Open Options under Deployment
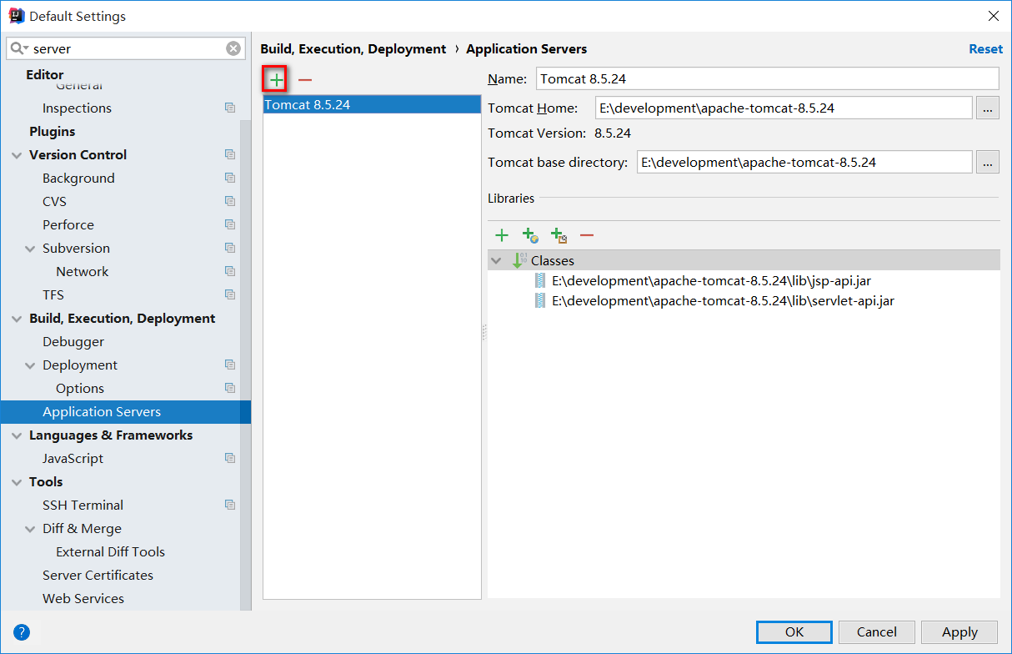Image resolution: width=1012 pixels, height=654 pixels. (80, 388)
